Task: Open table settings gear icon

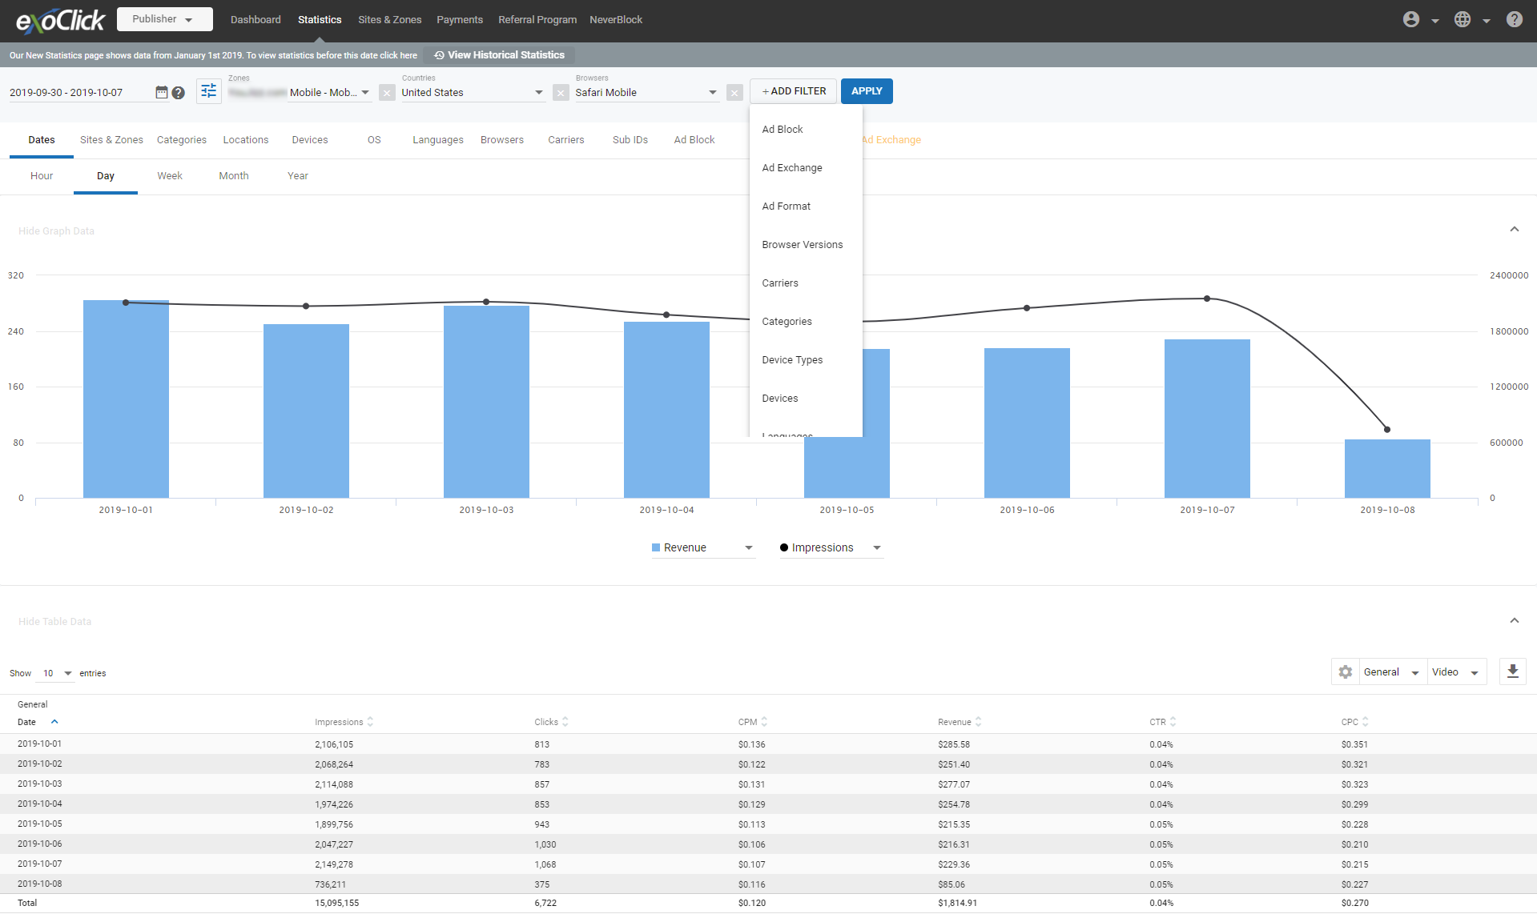Action: click(x=1346, y=672)
